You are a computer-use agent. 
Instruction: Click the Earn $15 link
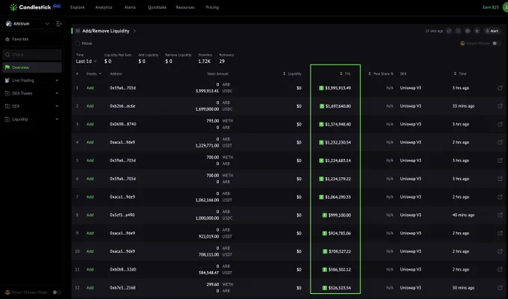tap(491, 7)
